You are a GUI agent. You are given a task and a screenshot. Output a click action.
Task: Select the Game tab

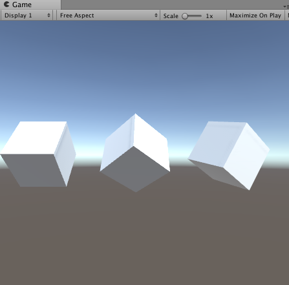pos(30,5)
